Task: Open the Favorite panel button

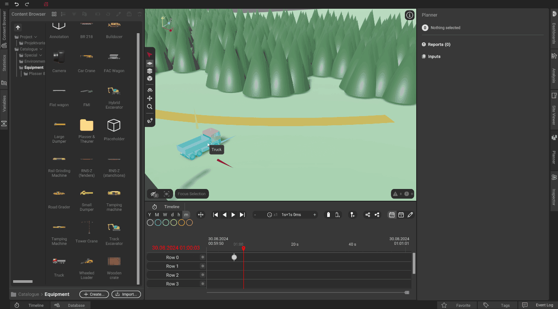Action: tap(457, 305)
